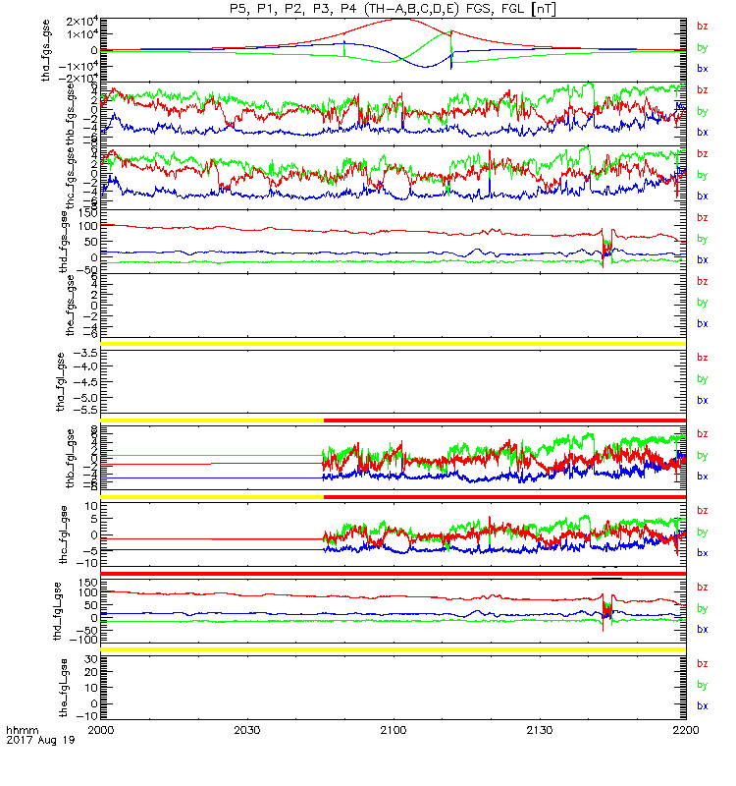This screenshot has width=736, height=786.
Task: Click the bz legend of thc_fgs_gse panel
Action: 703,154
